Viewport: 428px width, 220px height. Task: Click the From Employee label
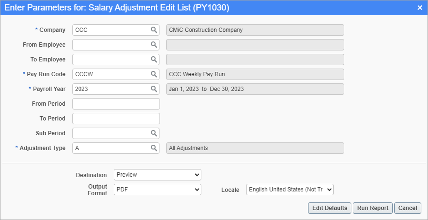click(x=44, y=44)
